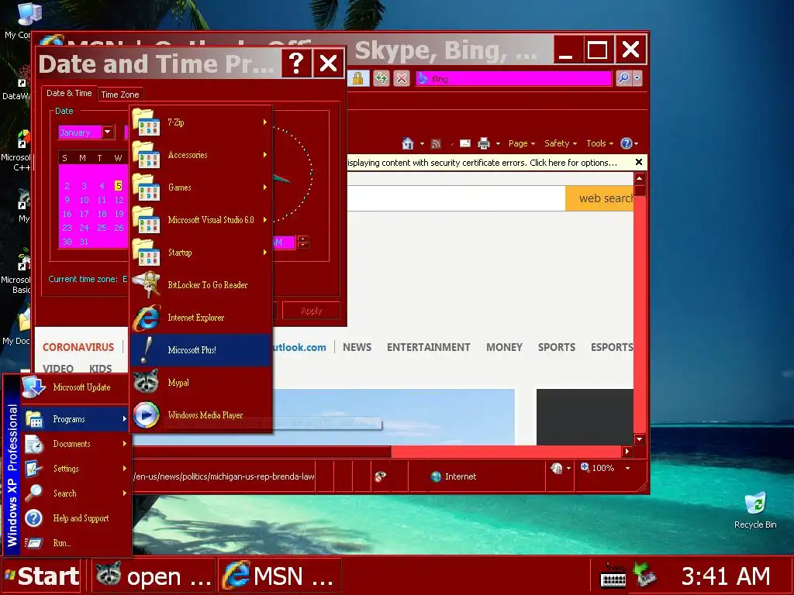Screen dimensions: 794x595
Task: Open Microsoft Update from Start menu
Action: 75,387
